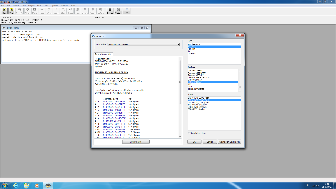The image size is (336, 189).
Task: Open the Device selection toolbar icon
Action: click(110, 11)
